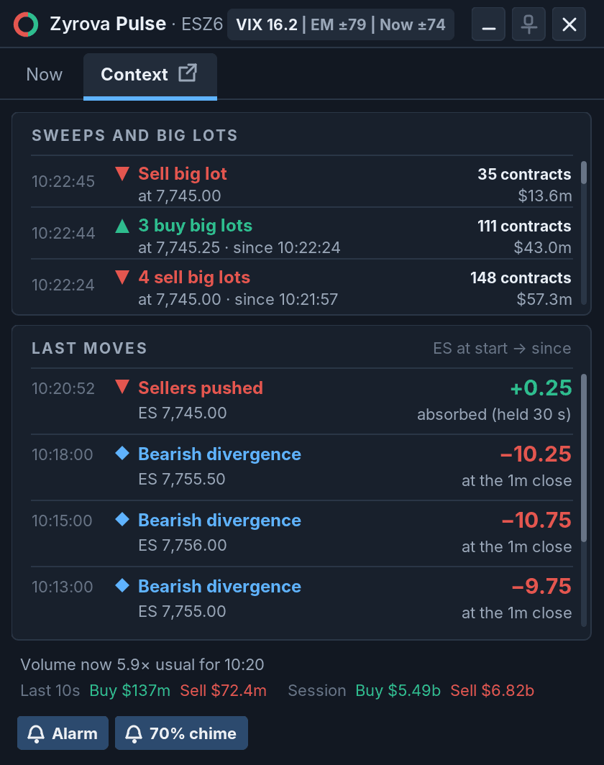
Task: Click the Zyrova Pulse ring logo
Action: click(x=26, y=24)
